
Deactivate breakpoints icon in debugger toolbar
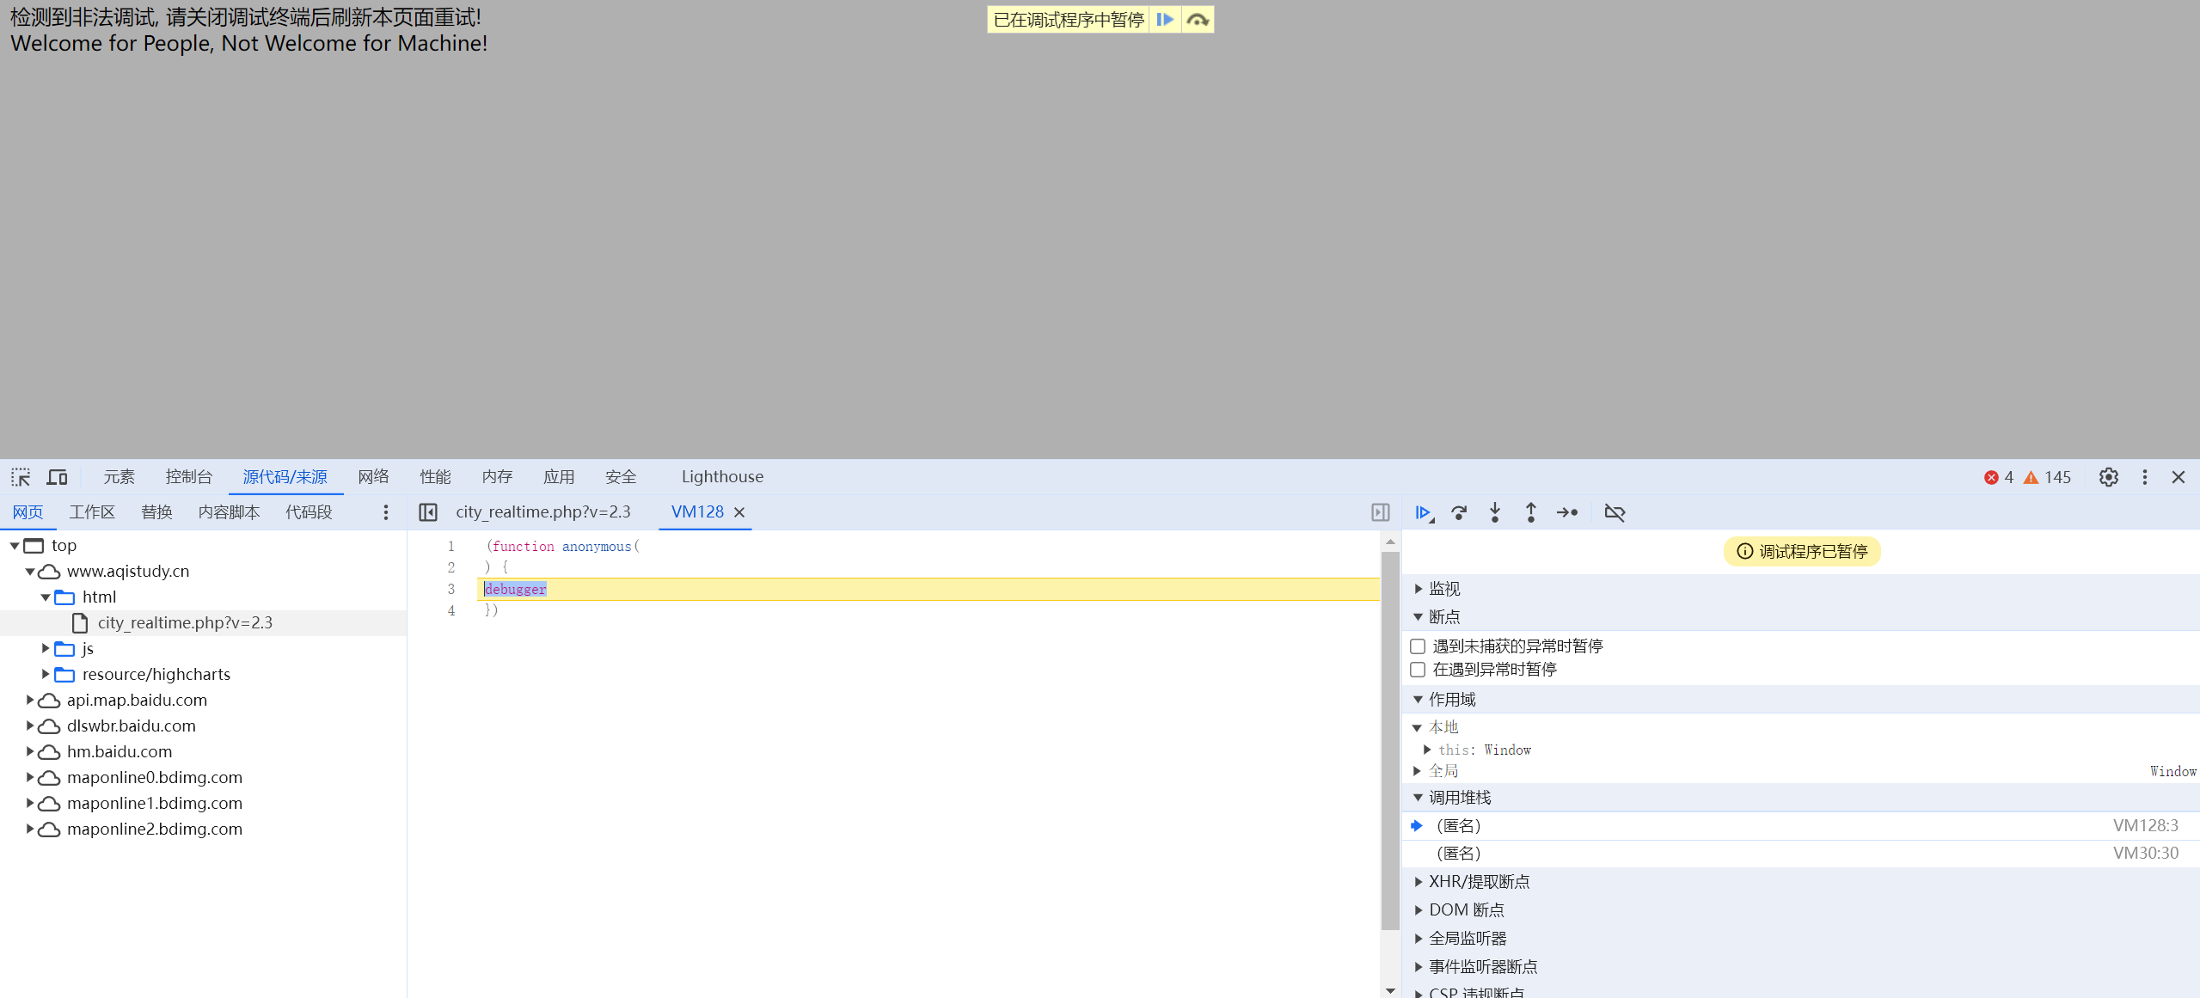pos(1615,513)
